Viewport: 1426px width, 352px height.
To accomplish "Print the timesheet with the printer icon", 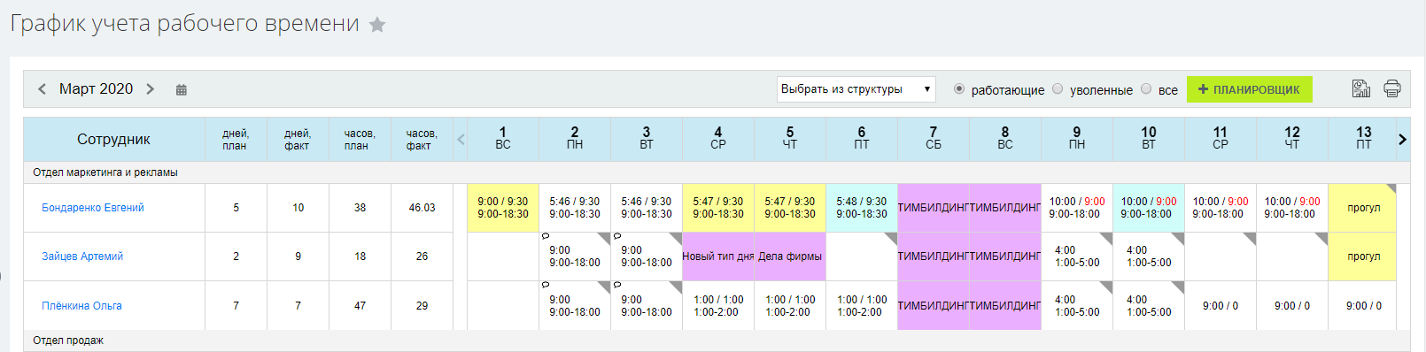I will (1392, 88).
